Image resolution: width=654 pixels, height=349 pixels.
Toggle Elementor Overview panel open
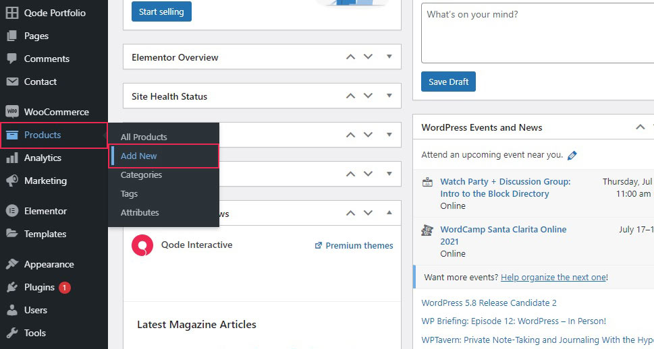[x=389, y=57]
